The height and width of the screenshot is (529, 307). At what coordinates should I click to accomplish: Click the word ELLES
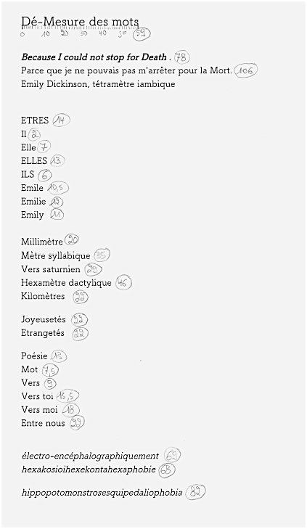[x=33, y=161]
